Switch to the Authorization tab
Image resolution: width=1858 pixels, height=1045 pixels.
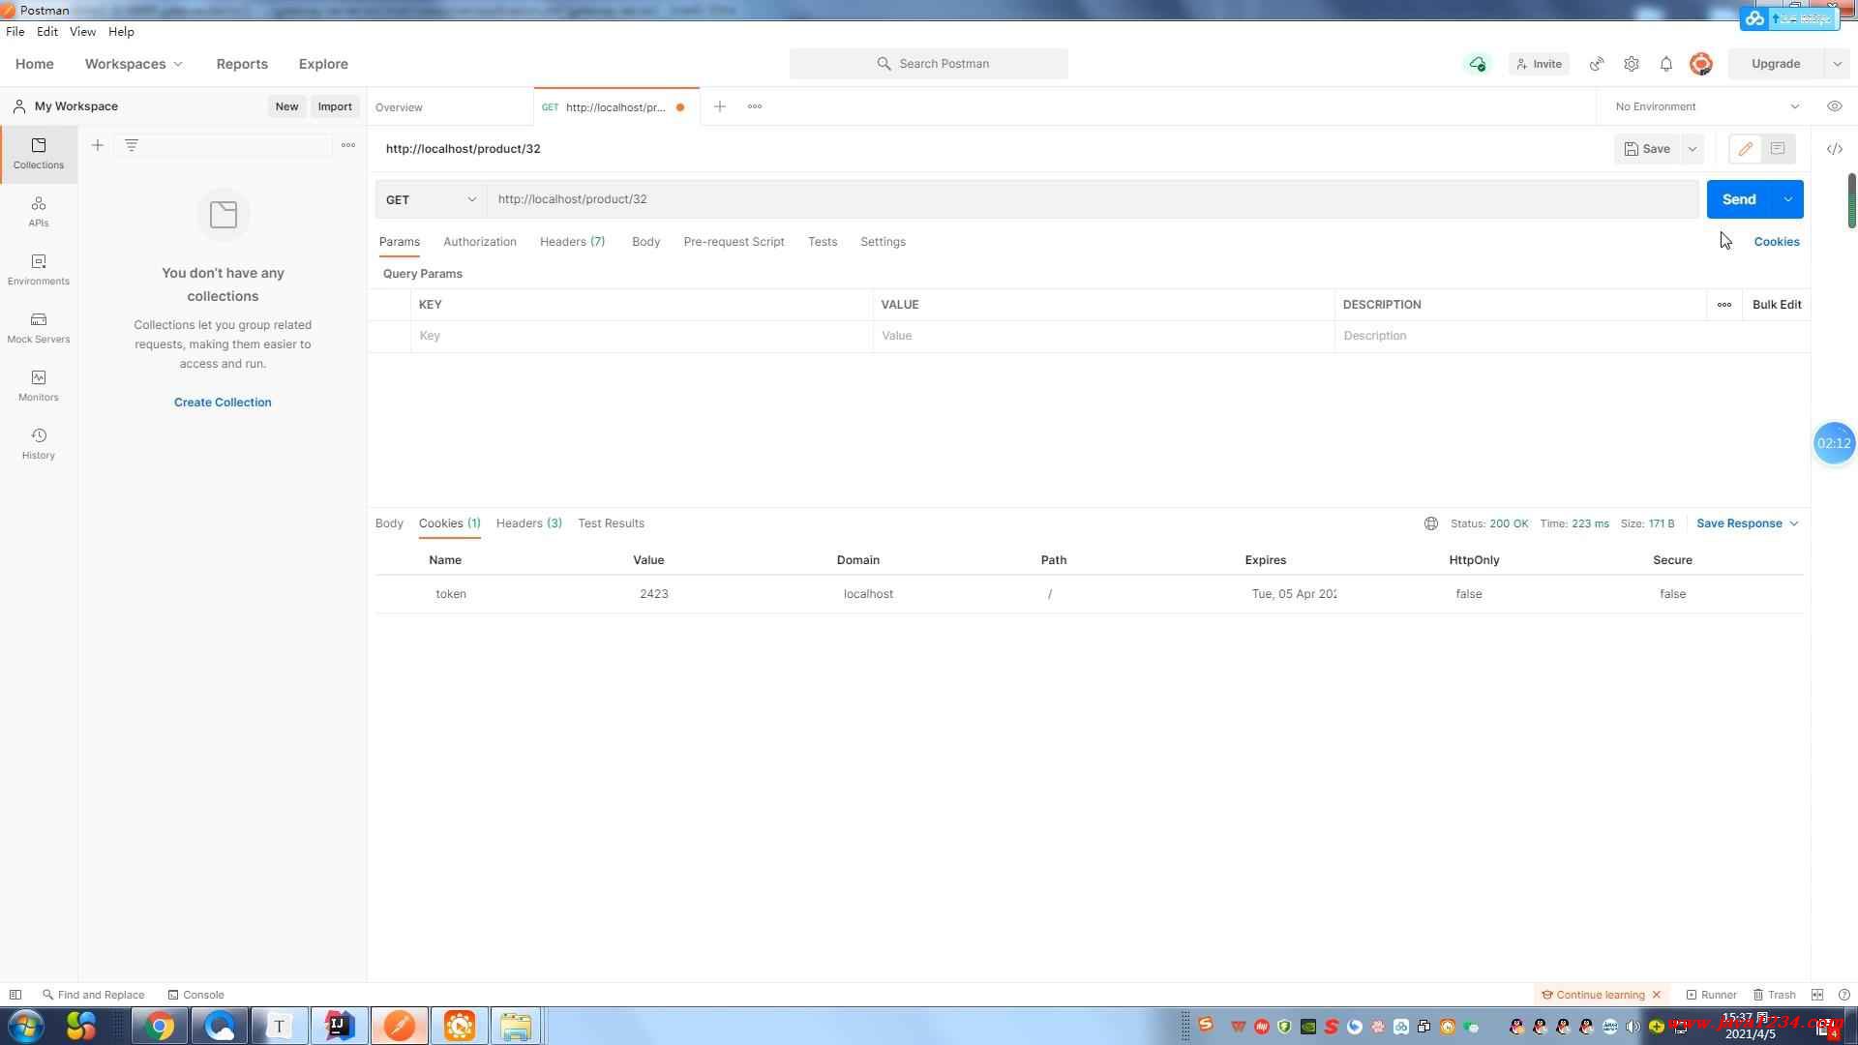[x=480, y=242]
